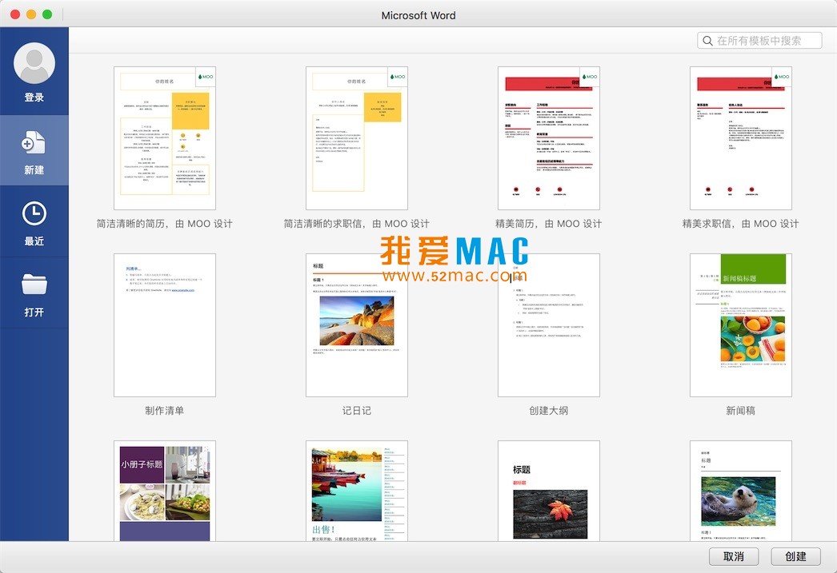Focus the 在所有模板中搜索 search field
The width and height of the screenshot is (837, 573).
pos(759,41)
